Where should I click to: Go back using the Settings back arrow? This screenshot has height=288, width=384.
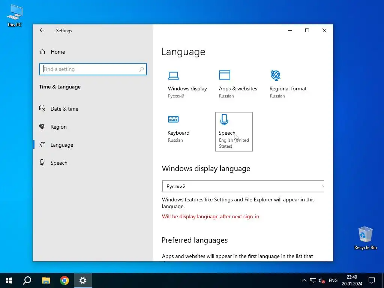42,30
